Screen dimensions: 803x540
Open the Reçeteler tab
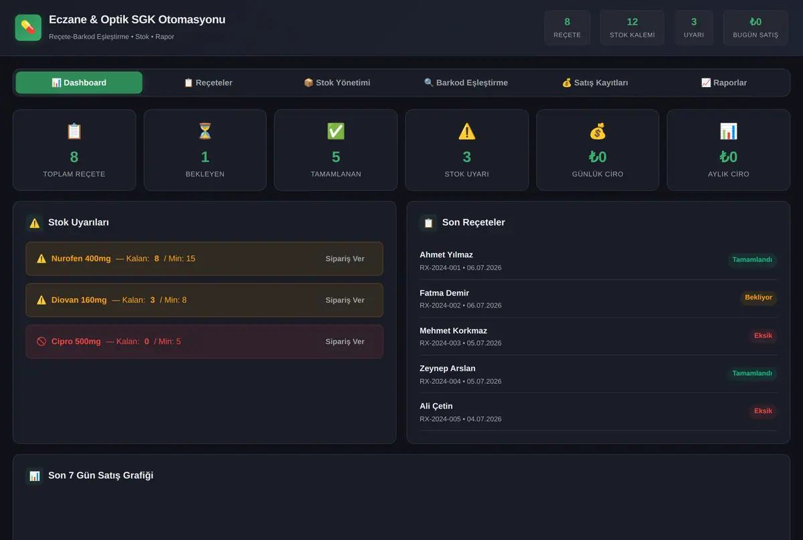208,82
